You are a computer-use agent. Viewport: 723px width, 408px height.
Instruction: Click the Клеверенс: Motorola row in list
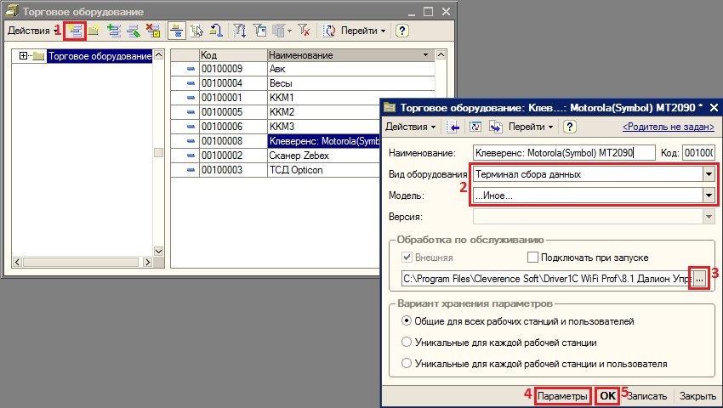(x=276, y=141)
